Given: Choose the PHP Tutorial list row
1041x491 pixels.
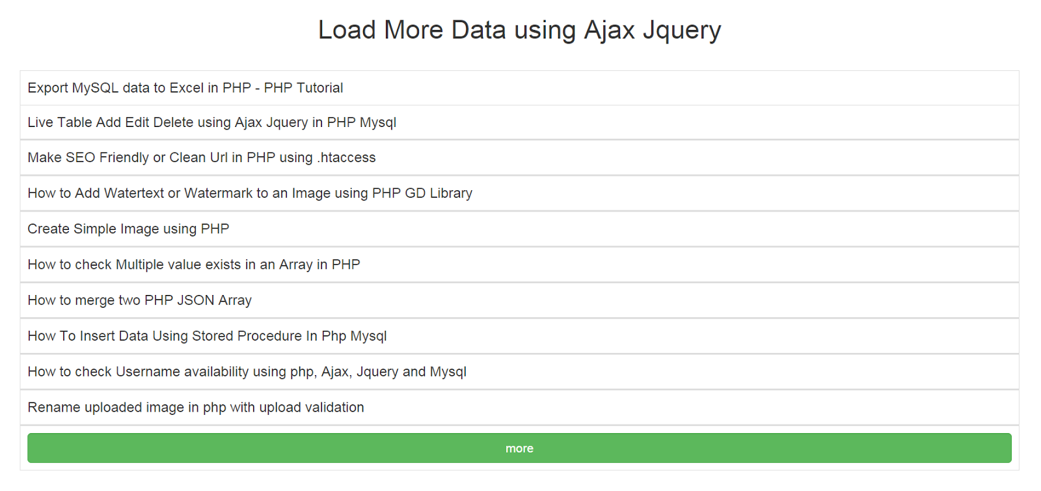Looking at the screenshot, I should (185, 88).
